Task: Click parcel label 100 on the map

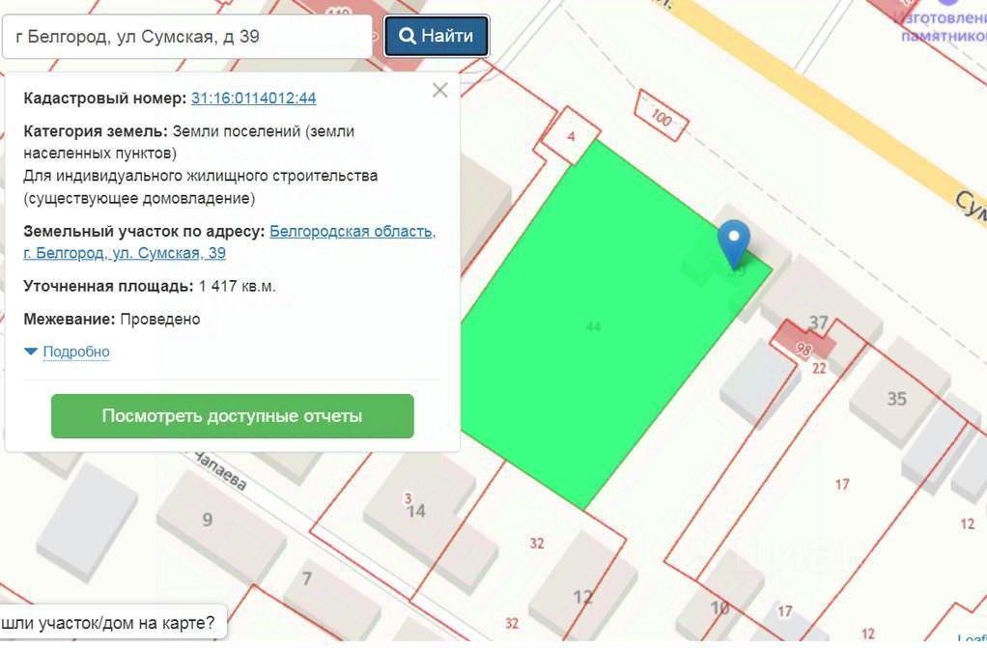Action: point(661,117)
